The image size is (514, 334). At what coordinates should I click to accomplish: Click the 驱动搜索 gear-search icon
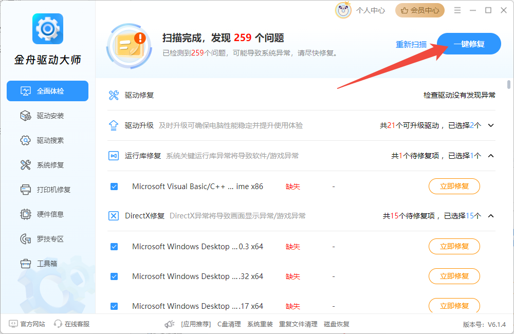[25, 140]
